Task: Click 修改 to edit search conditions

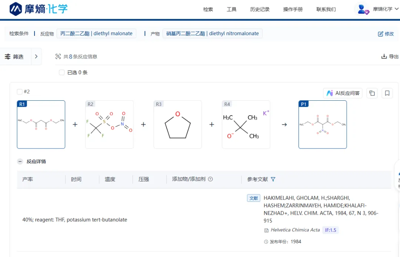Action: point(386,34)
